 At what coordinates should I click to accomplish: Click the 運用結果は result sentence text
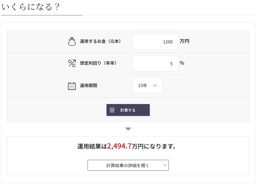[127, 146]
